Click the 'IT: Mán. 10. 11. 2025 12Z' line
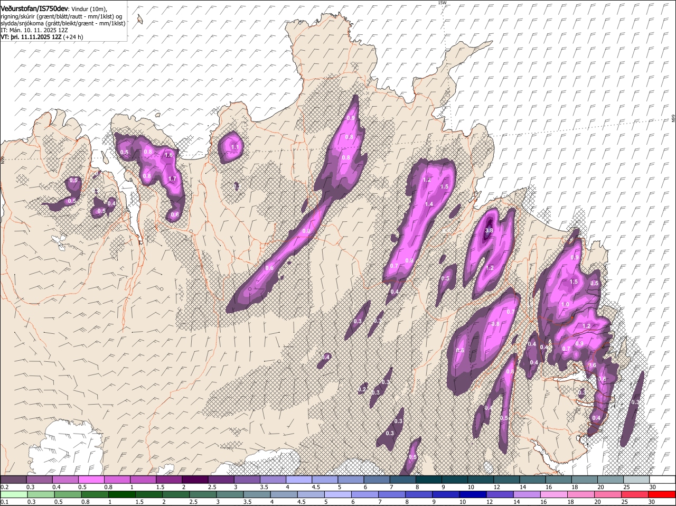 pos(34,30)
